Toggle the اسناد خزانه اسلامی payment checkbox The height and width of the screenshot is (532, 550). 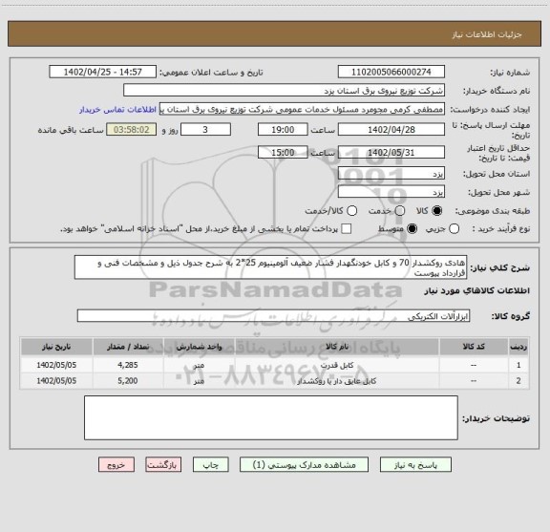click(347, 229)
